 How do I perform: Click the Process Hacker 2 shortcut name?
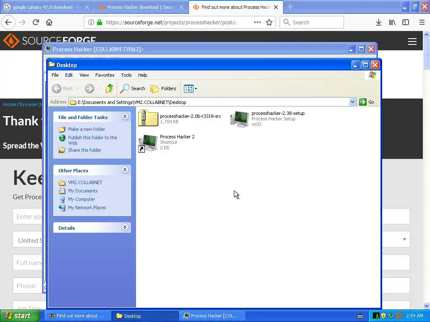(x=177, y=137)
